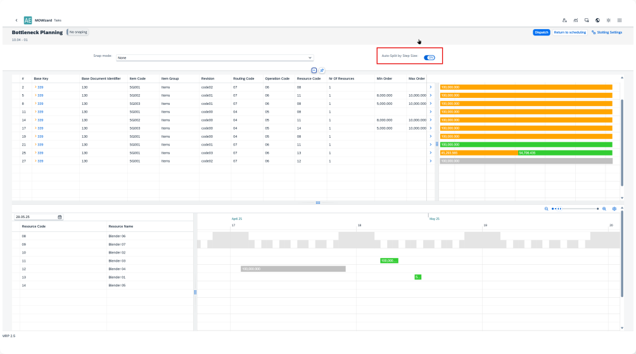Viewport: 636px width, 354px height.
Task: Collapse the header with the collapse button
Action: pos(314,70)
